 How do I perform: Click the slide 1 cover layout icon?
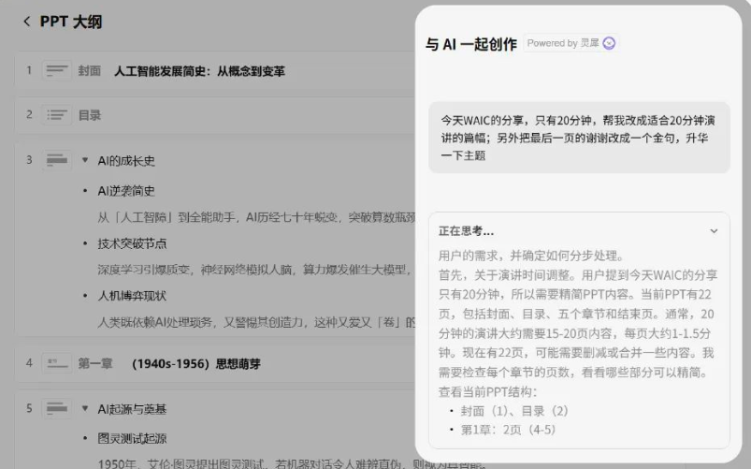click(58, 70)
